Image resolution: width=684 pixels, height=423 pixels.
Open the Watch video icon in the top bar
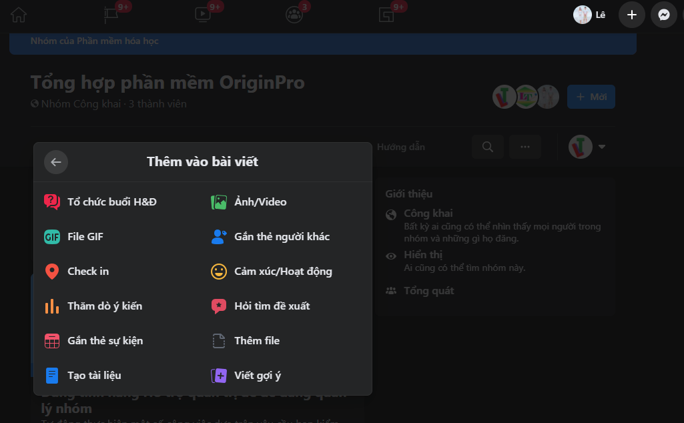(x=203, y=15)
